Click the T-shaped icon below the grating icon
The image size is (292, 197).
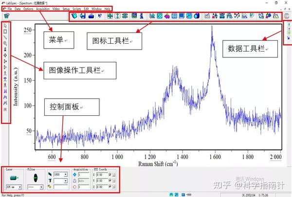(50, 180)
